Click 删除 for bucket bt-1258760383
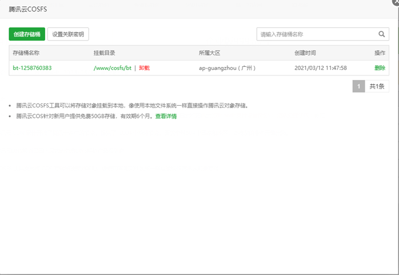 [380, 68]
